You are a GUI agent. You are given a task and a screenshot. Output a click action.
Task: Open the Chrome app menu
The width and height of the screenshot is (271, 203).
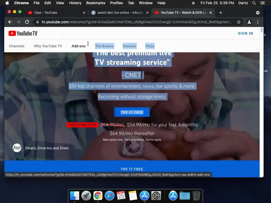pyautogui.click(x=21, y=3)
